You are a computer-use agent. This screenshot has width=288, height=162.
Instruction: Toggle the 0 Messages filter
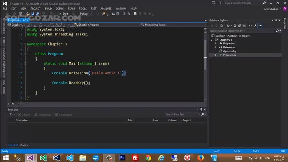[63, 115]
